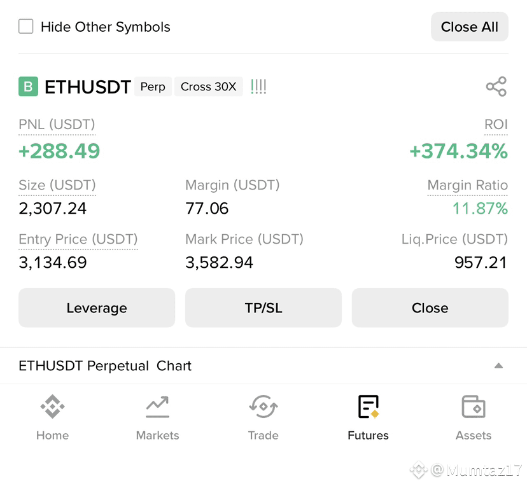Share the ETHUSDT position via share icon

(496, 87)
